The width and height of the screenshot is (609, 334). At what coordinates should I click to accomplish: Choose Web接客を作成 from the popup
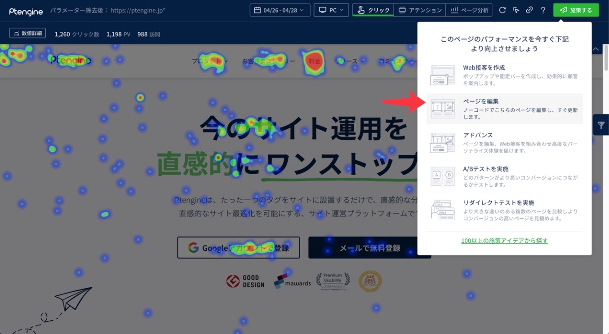point(504,75)
